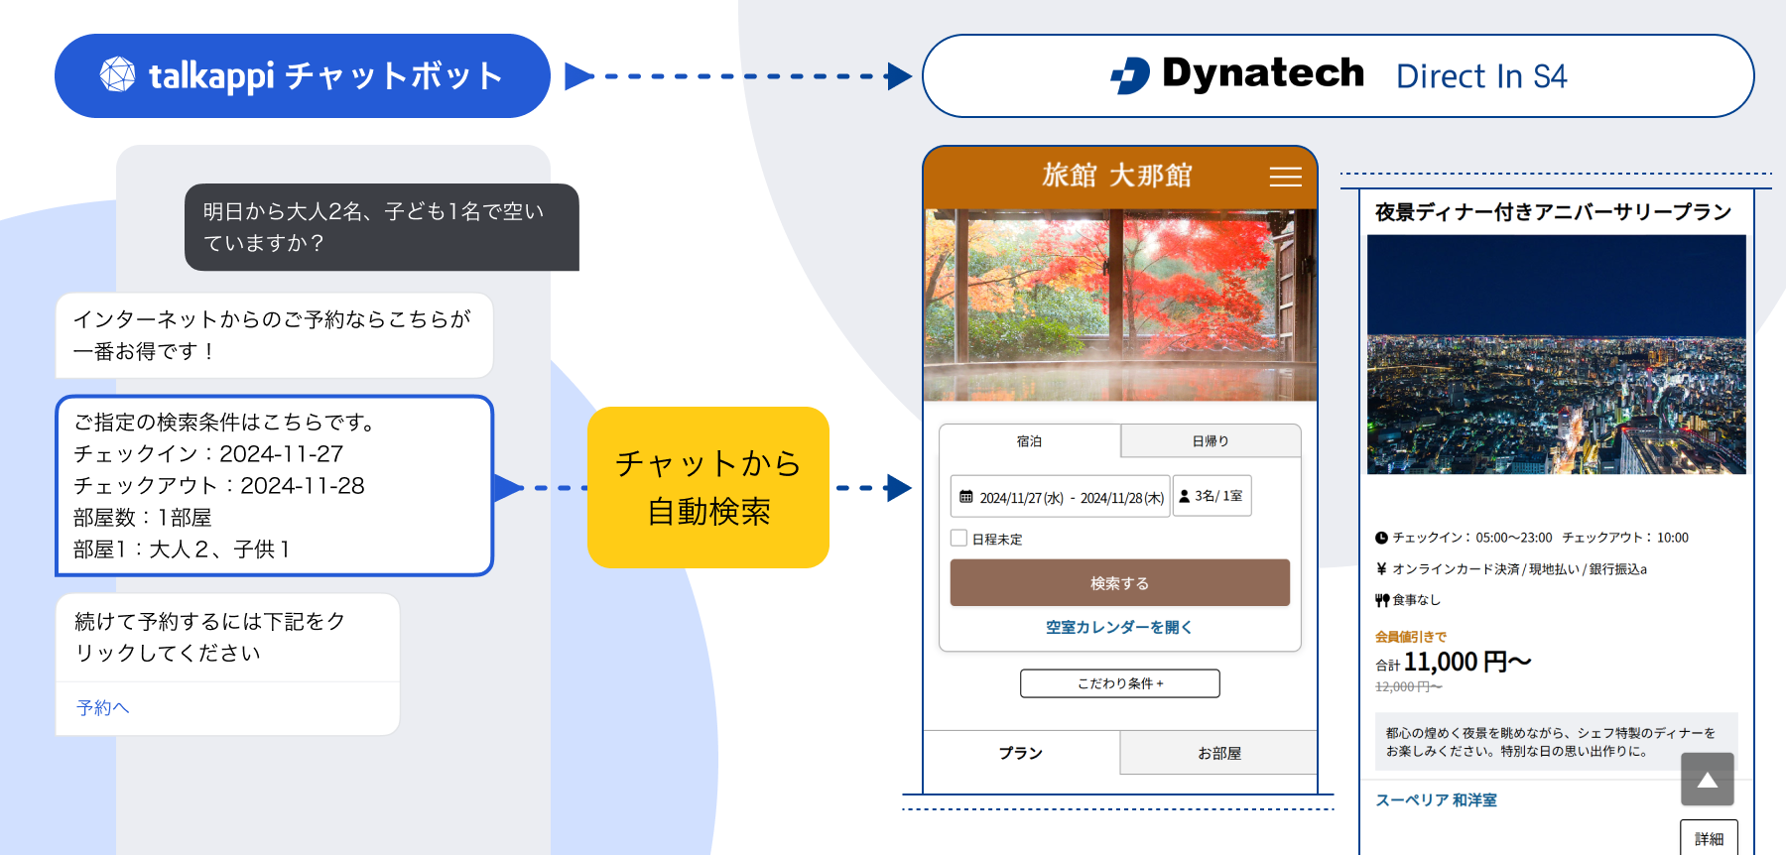
Task: Click the Dynatech logo icon
Action: [x=1130, y=75]
